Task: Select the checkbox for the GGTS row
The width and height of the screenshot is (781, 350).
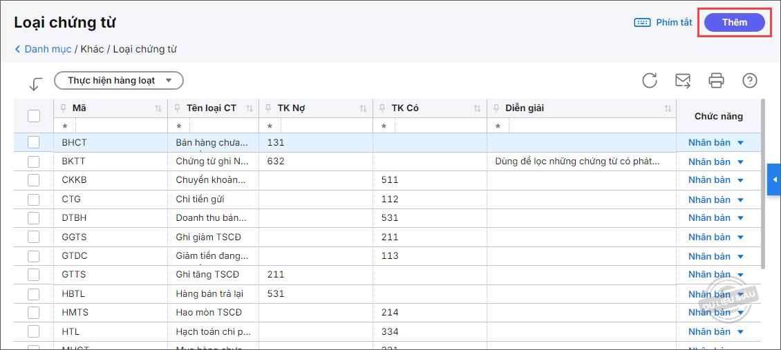Action: point(34,237)
